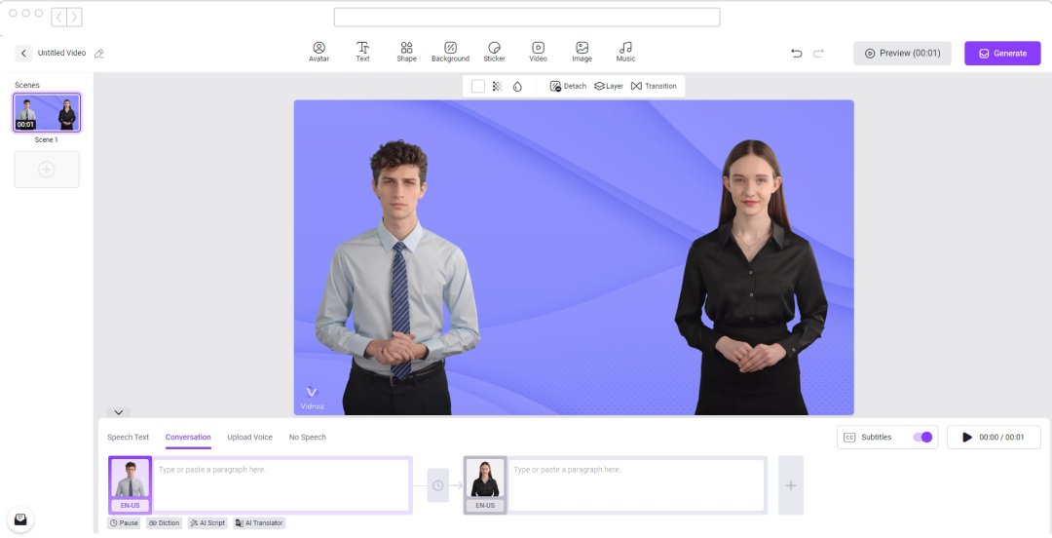The height and width of the screenshot is (538, 1052).
Task: Click Detach in the canvas toolbar
Action: [568, 86]
